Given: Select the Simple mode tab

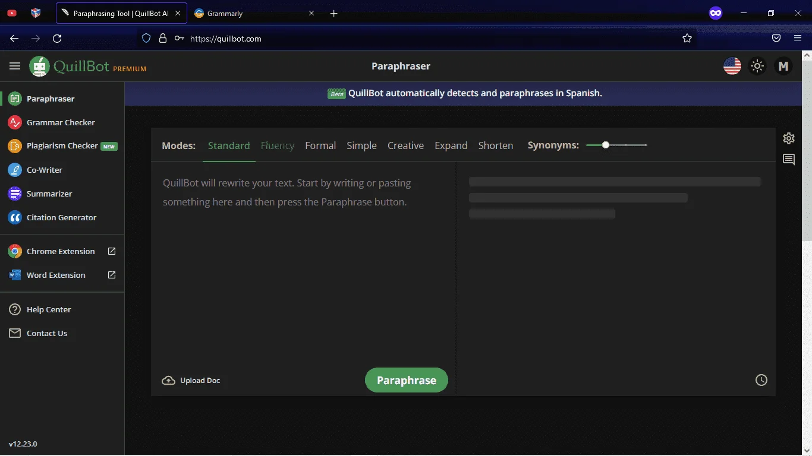Looking at the screenshot, I should (361, 145).
